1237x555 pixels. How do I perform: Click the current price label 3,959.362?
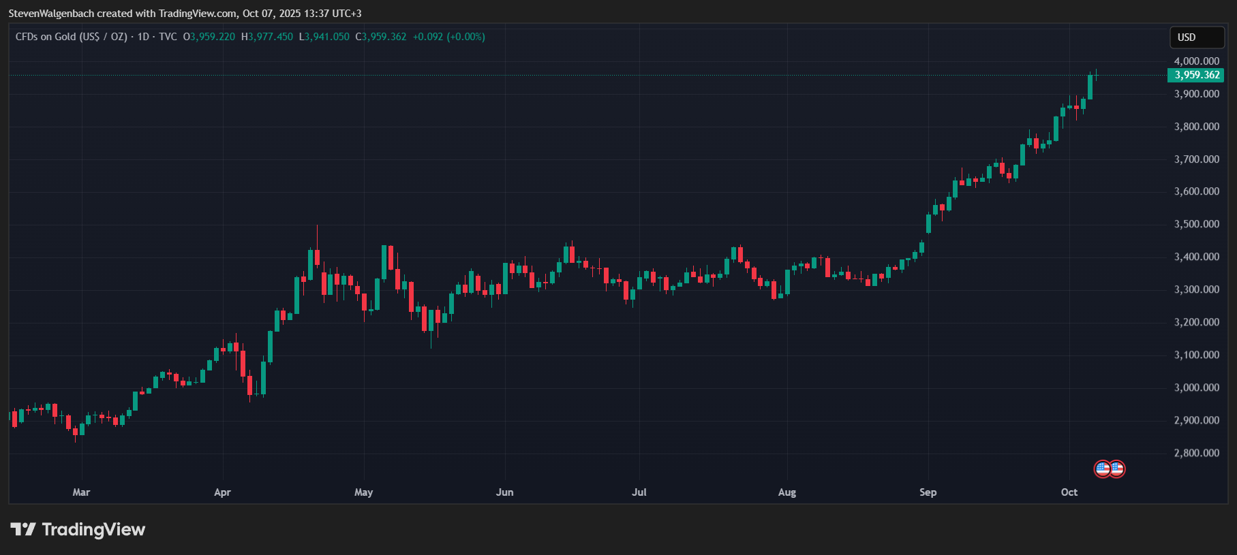point(1196,75)
